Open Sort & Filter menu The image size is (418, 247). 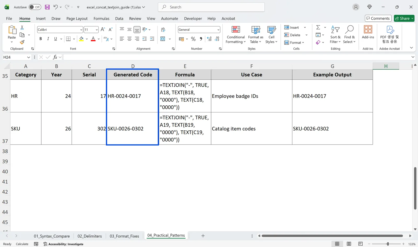click(x=335, y=35)
